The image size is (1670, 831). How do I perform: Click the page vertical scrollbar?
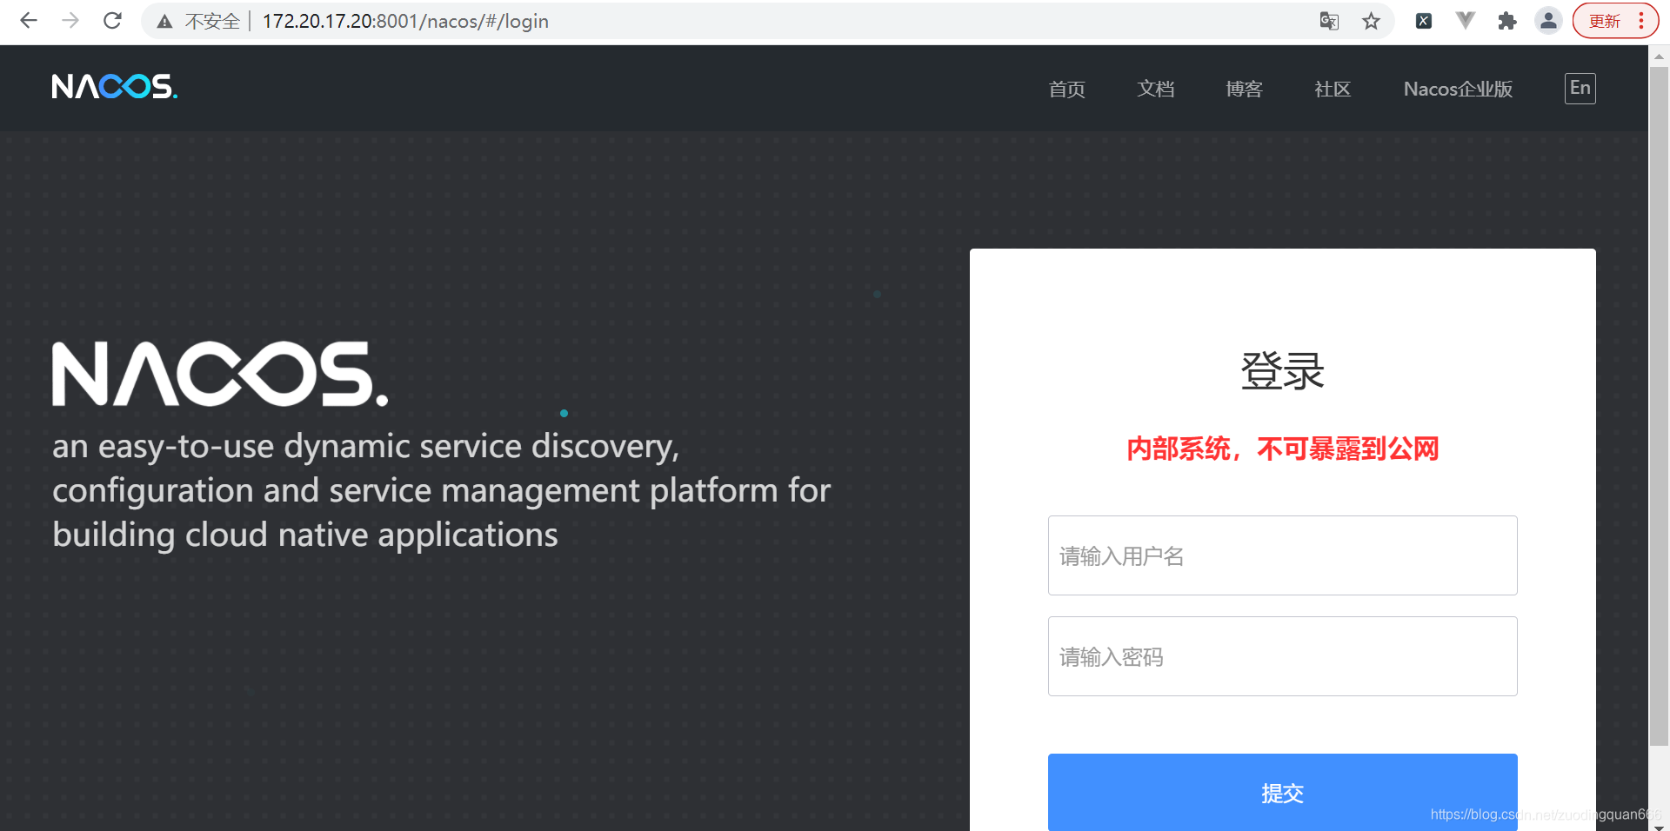coord(1659,406)
